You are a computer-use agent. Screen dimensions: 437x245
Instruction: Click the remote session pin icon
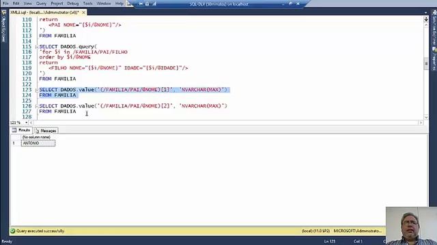[141, 4]
